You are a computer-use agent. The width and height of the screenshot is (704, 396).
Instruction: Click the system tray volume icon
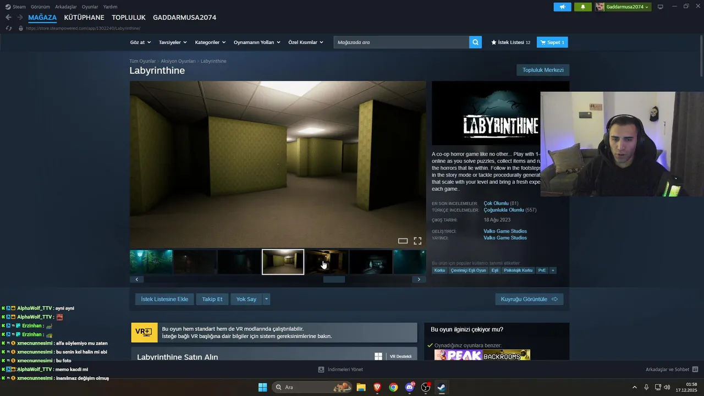(x=667, y=387)
